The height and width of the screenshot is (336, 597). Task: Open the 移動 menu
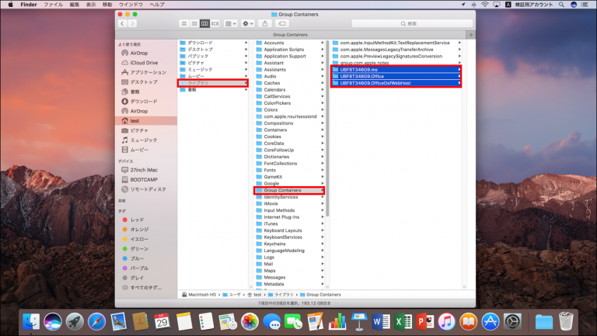[107, 5]
